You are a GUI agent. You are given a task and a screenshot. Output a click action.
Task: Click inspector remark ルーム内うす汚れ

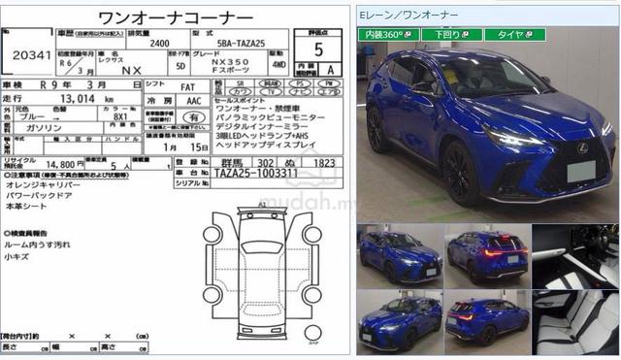tap(37, 245)
